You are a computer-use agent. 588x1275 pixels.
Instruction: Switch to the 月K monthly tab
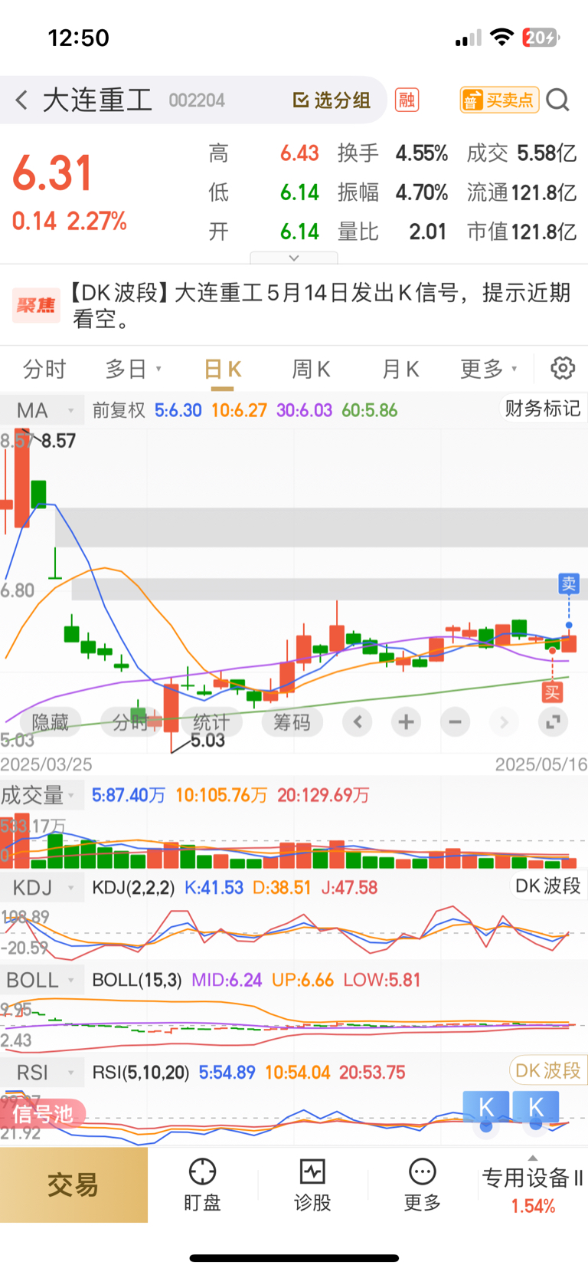[x=400, y=370]
